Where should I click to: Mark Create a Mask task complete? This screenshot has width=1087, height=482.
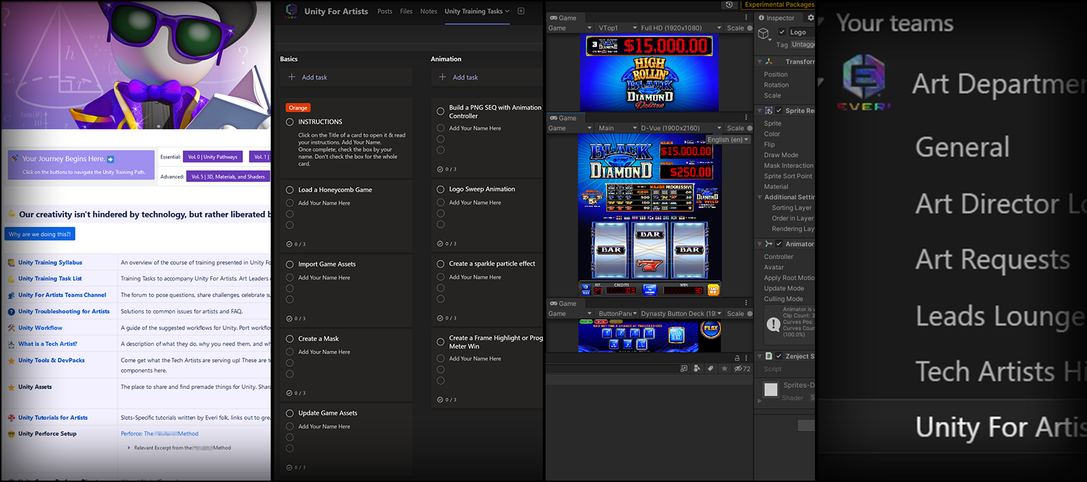coord(290,339)
